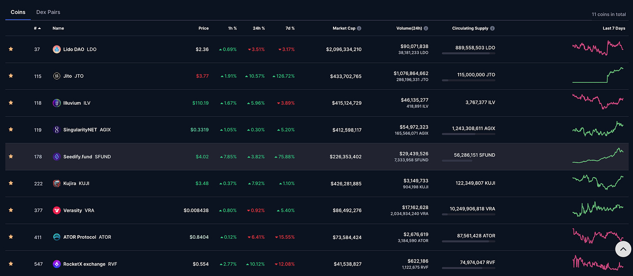Sort table by Price column header
The image size is (633, 276).
coord(203,28)
